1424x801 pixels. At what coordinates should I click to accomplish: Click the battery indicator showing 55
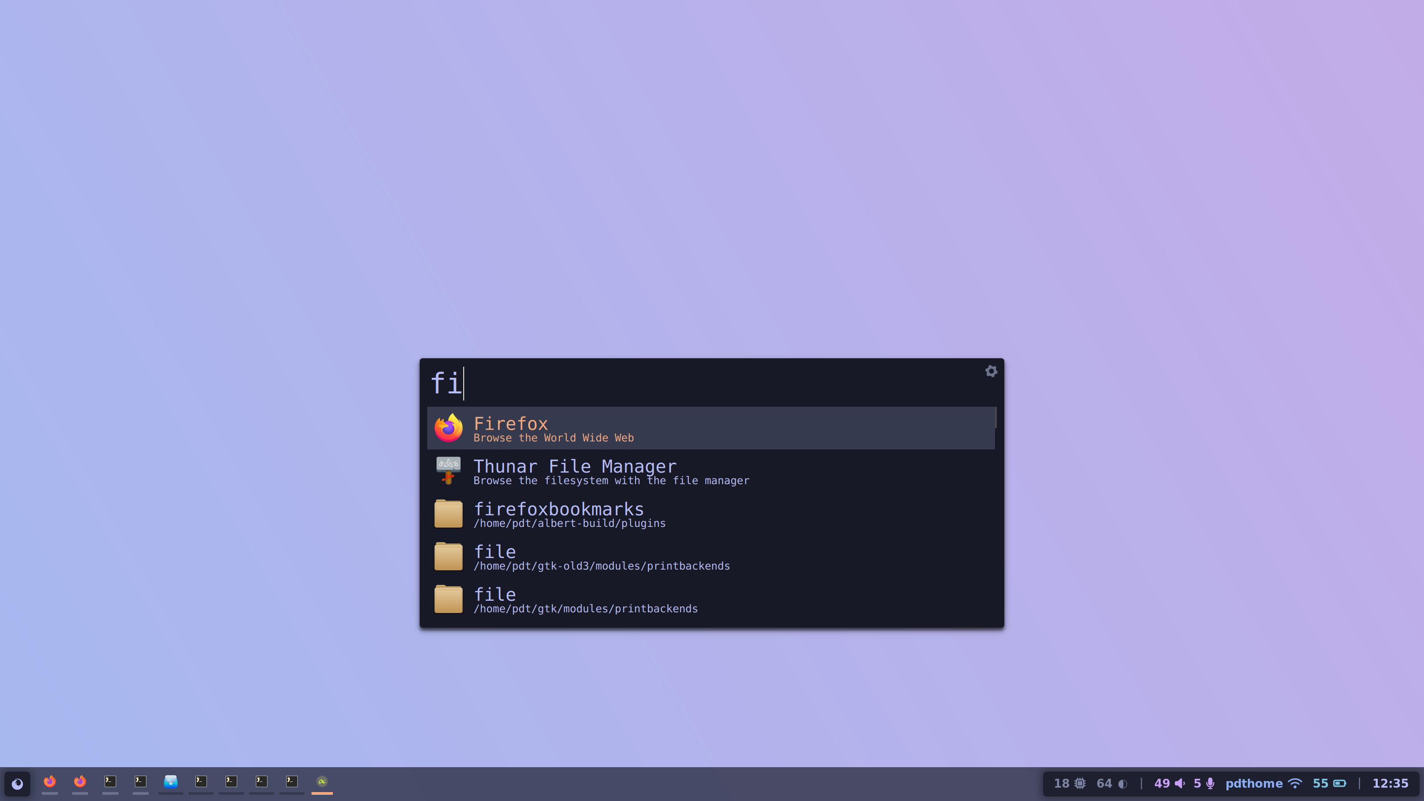pos(1330,783)
